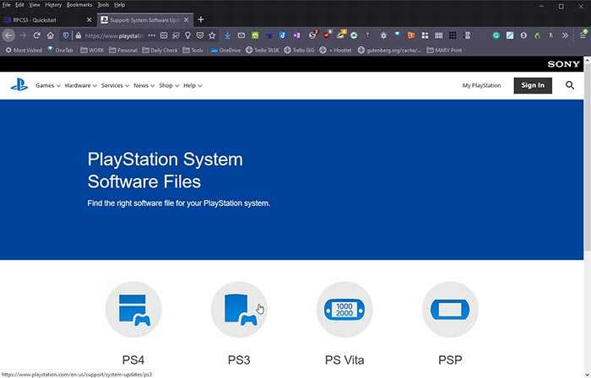
Task: Click the page vertical scrollbar thumb
Action: (x=588, y=157)
